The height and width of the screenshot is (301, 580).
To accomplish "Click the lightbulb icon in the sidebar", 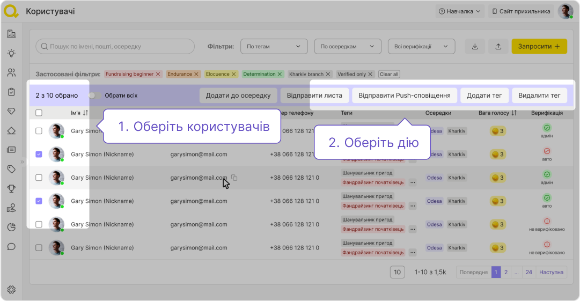I will coord(11,53).
